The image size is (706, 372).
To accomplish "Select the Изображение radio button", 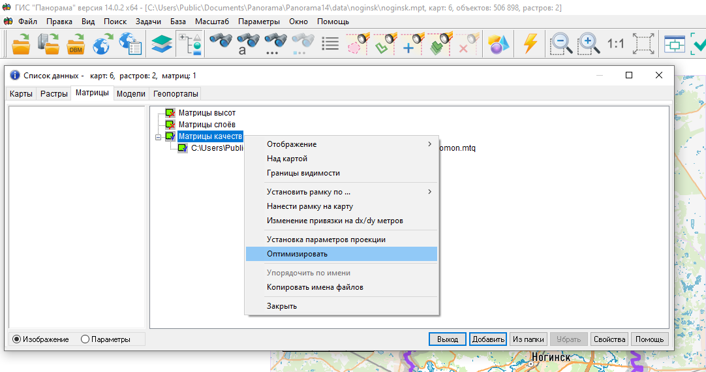I will click(17, 339).
